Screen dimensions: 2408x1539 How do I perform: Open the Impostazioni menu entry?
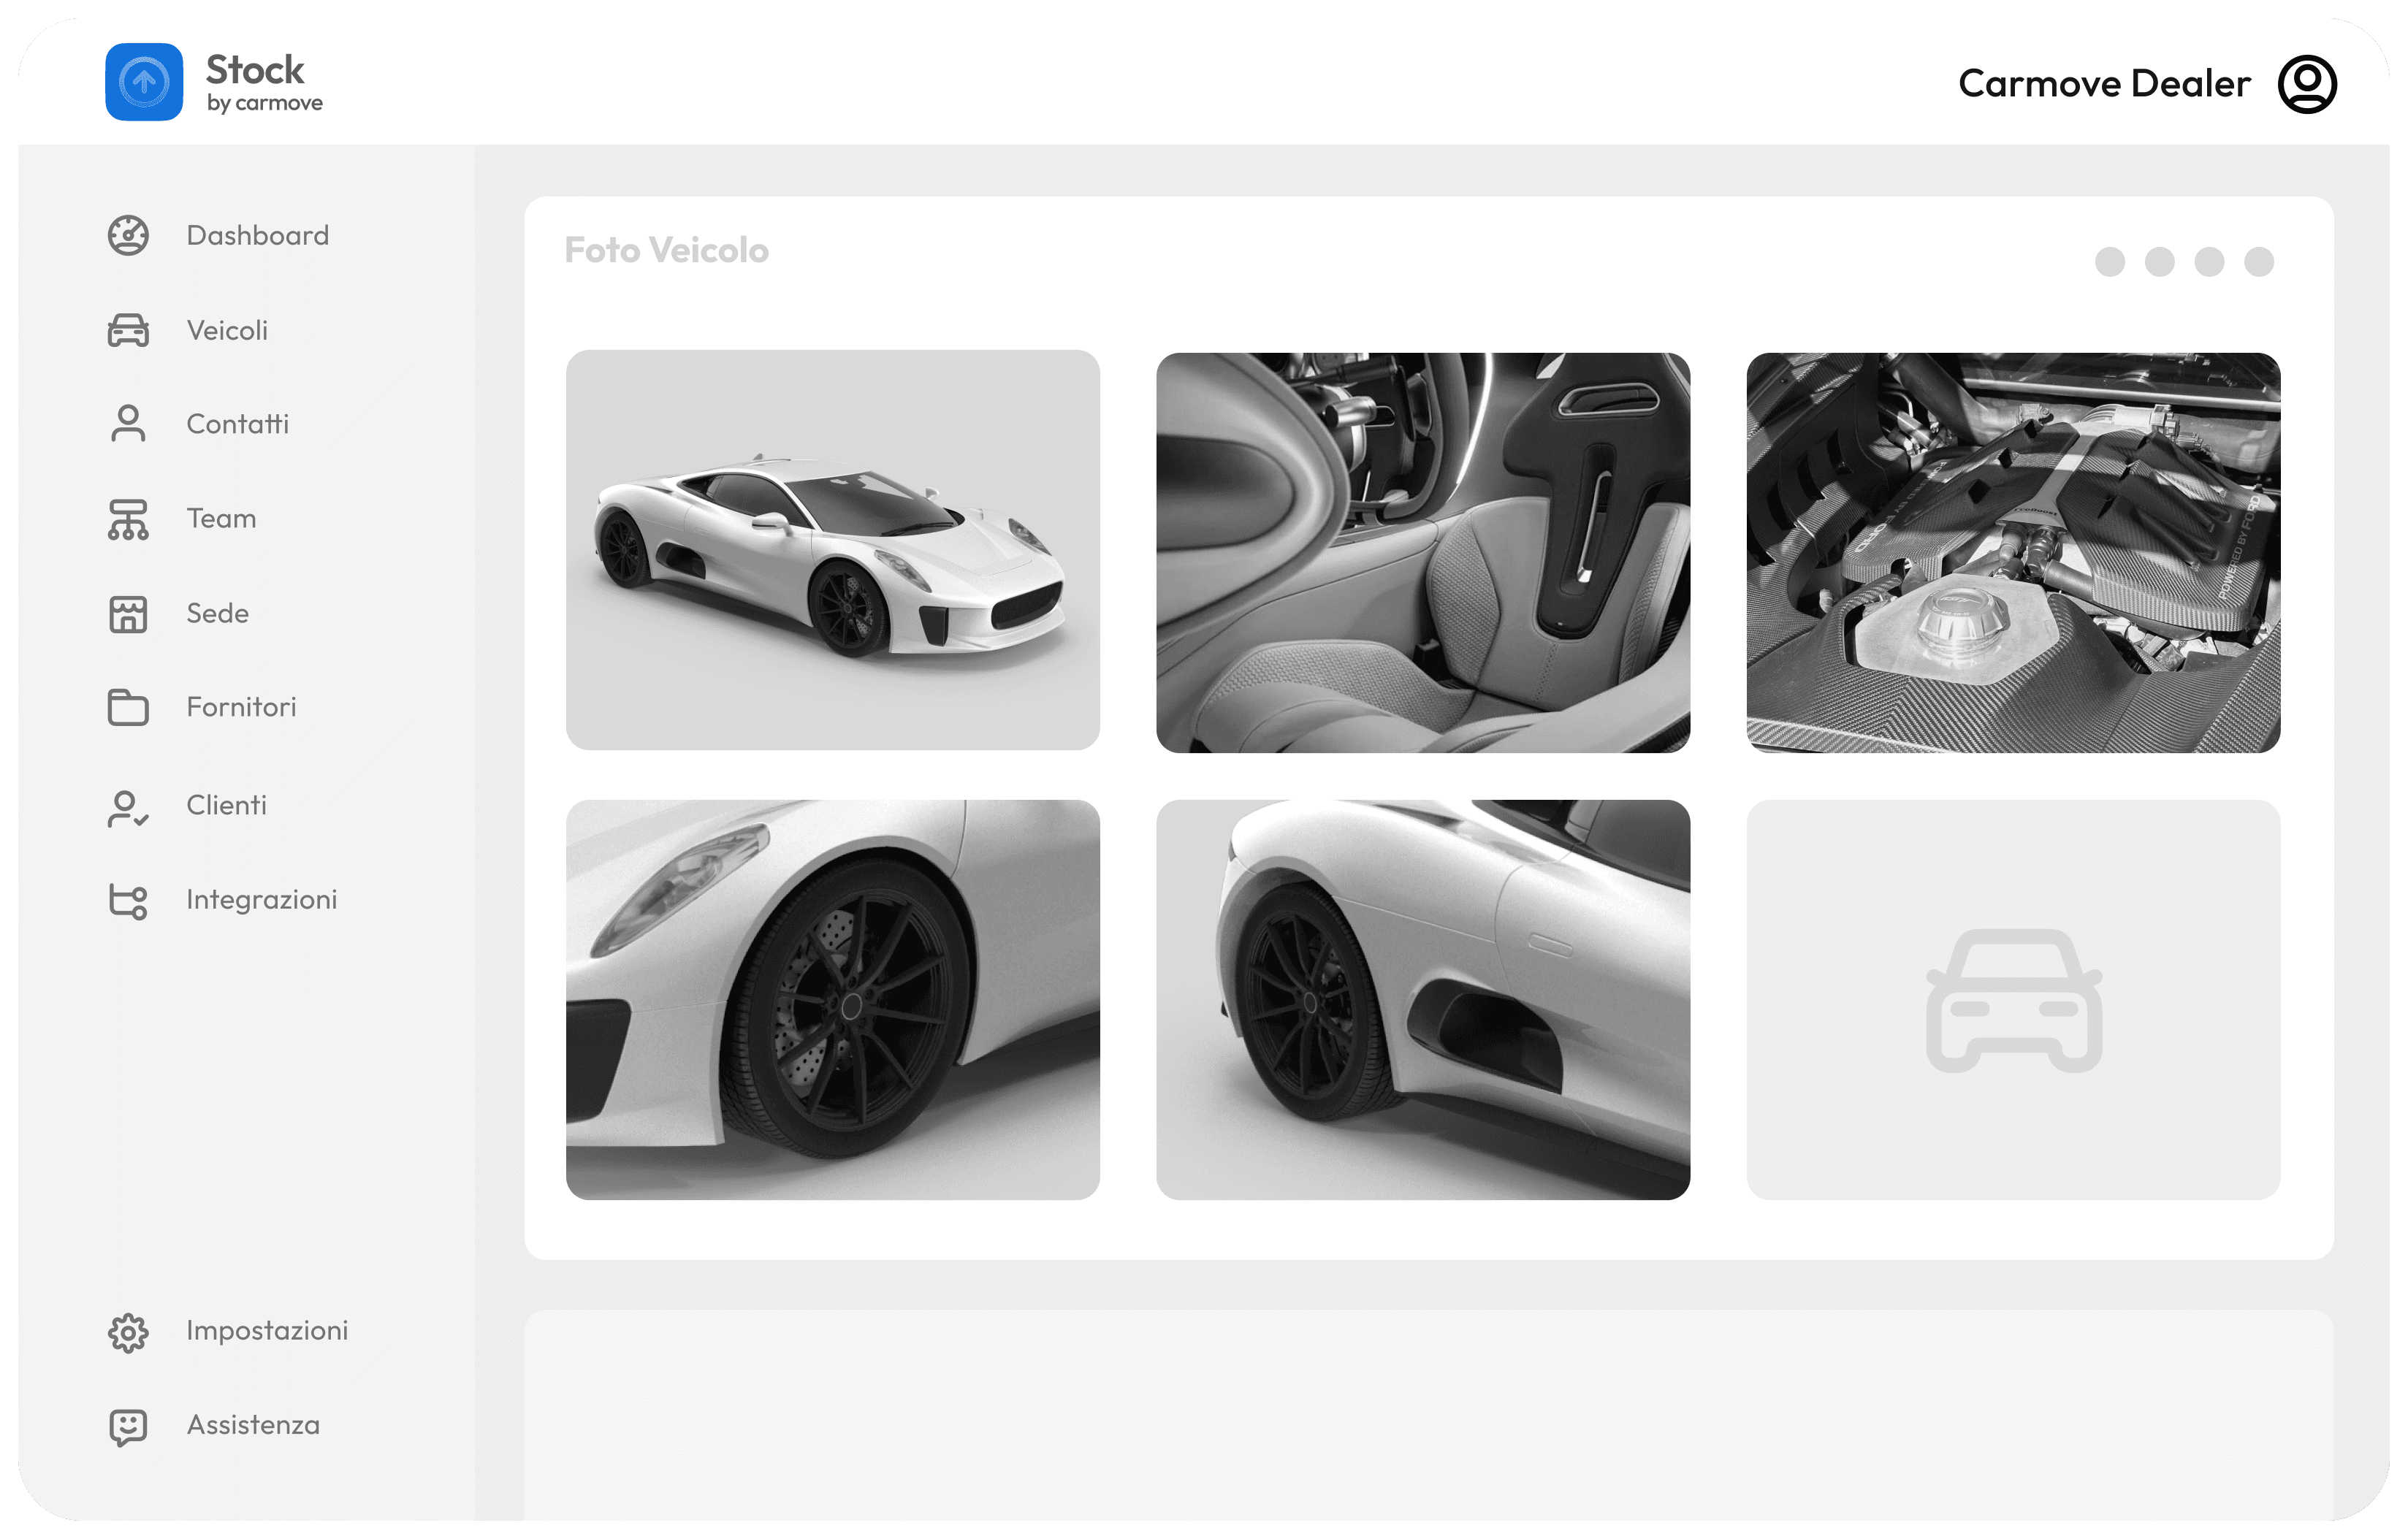[x=267, y=1330]
